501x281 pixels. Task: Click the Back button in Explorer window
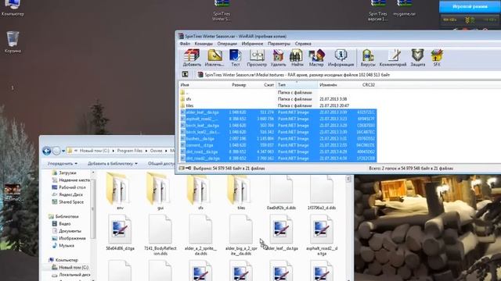pos(47,151)
